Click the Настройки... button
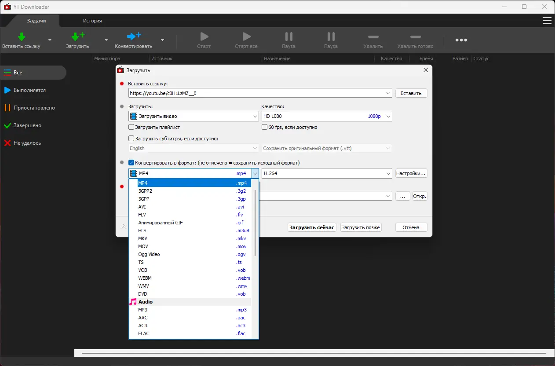The height and width of the screenshot is (366, 555). click(411, 173)
